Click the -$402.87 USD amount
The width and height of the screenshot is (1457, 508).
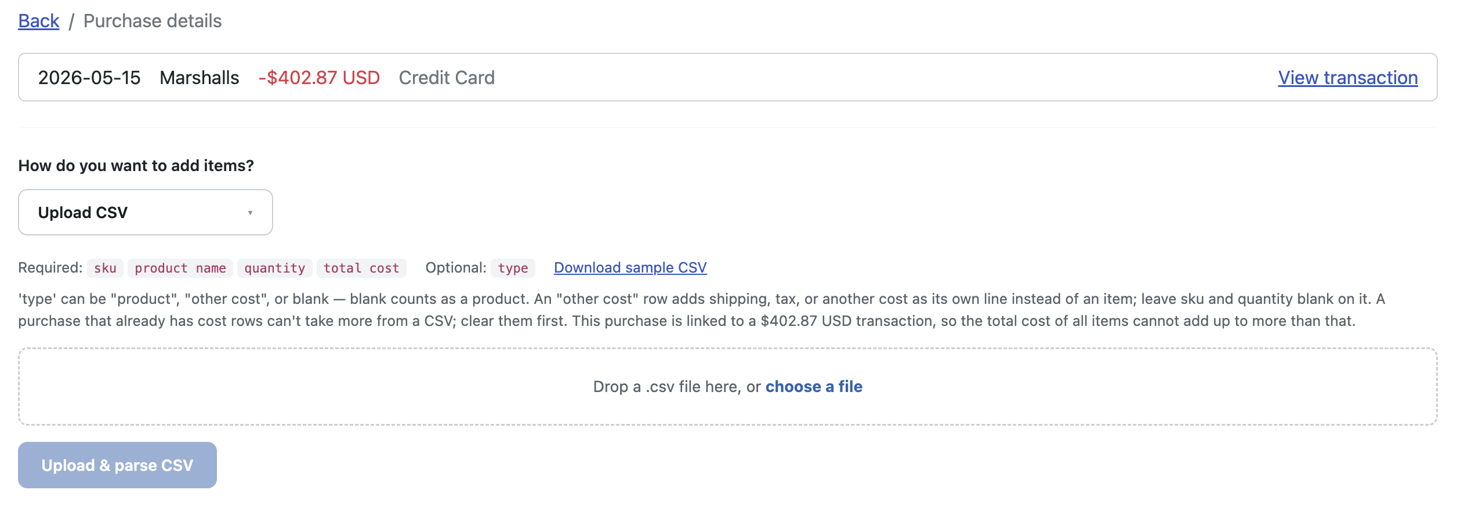pyautogui.click(x=319, y=78)
